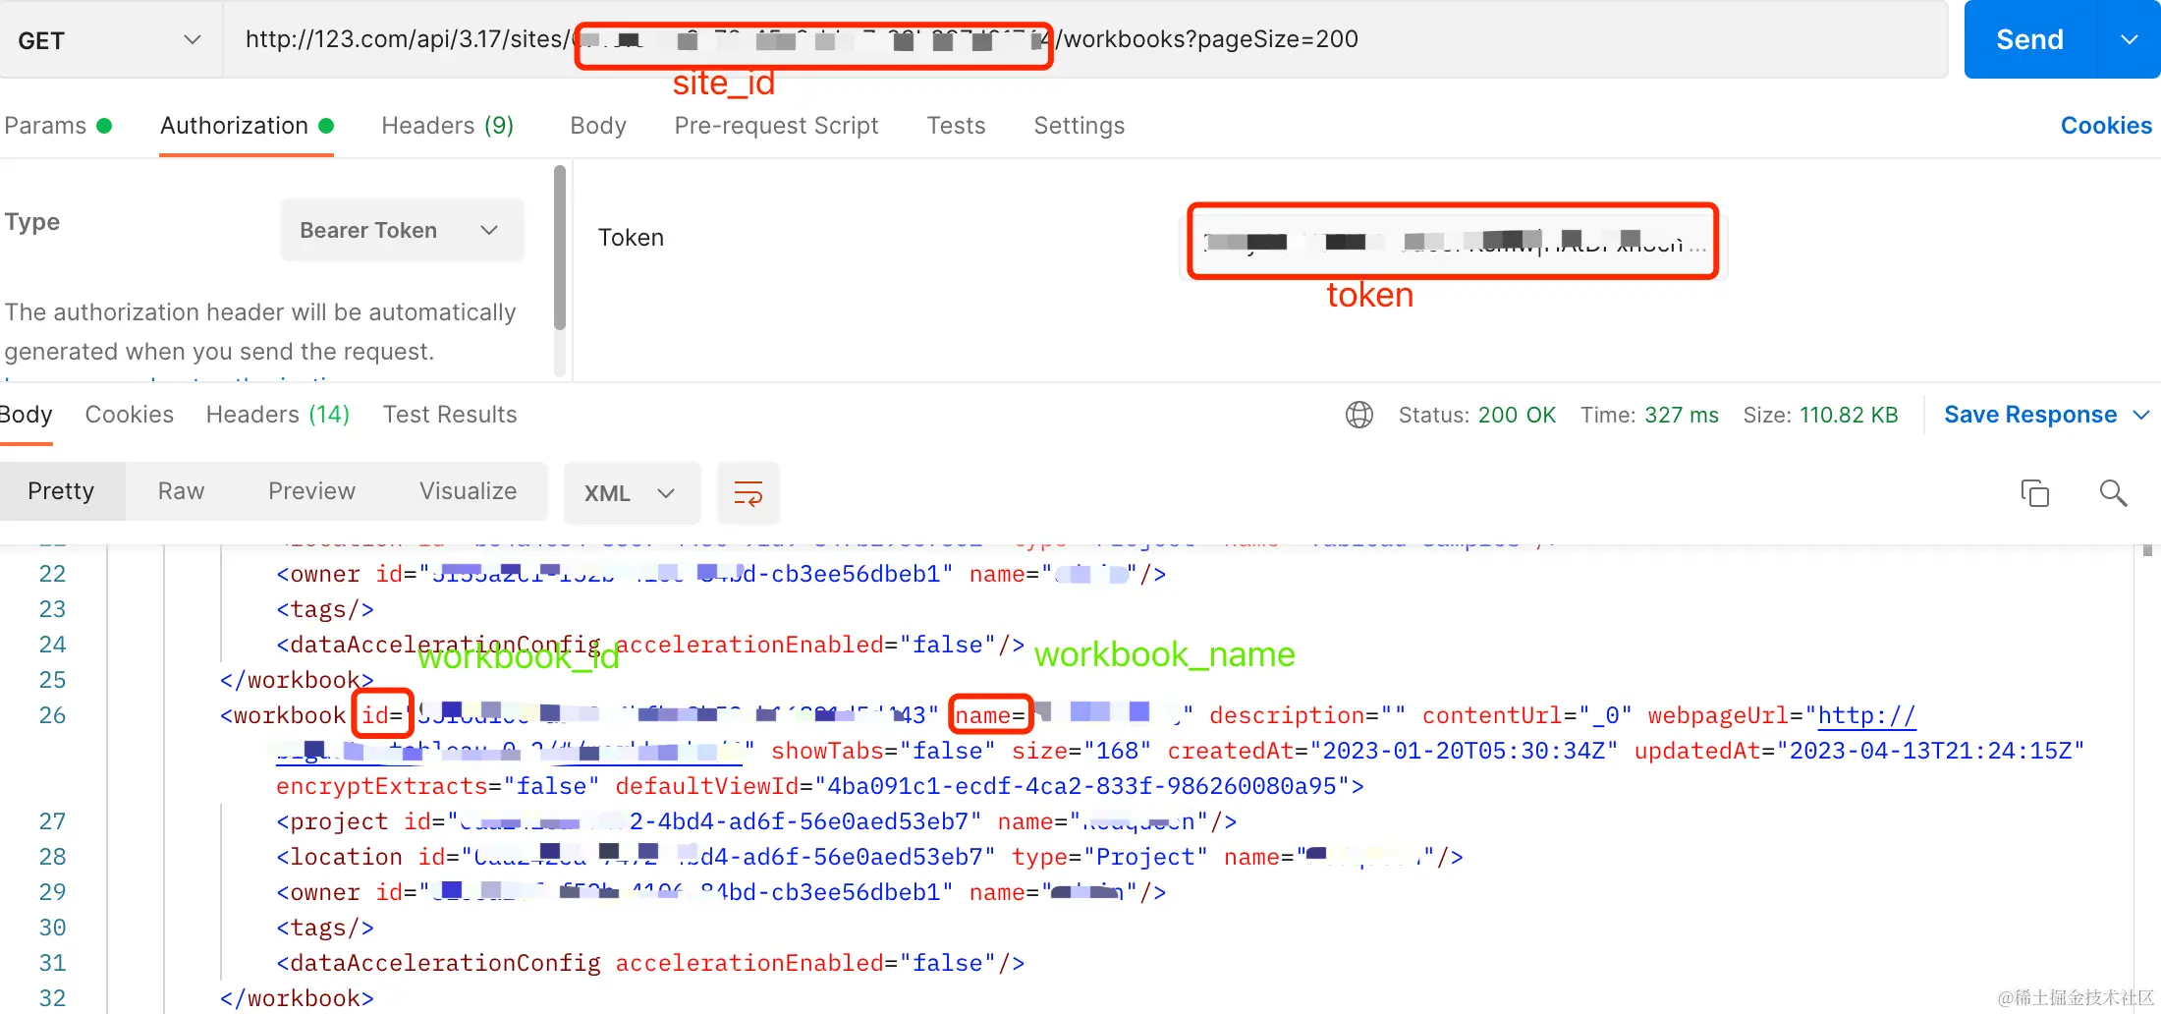Viewport: 2161px width, 1014px height.
Task: Click the search response magnifier icon
Action: (2113, 492)
